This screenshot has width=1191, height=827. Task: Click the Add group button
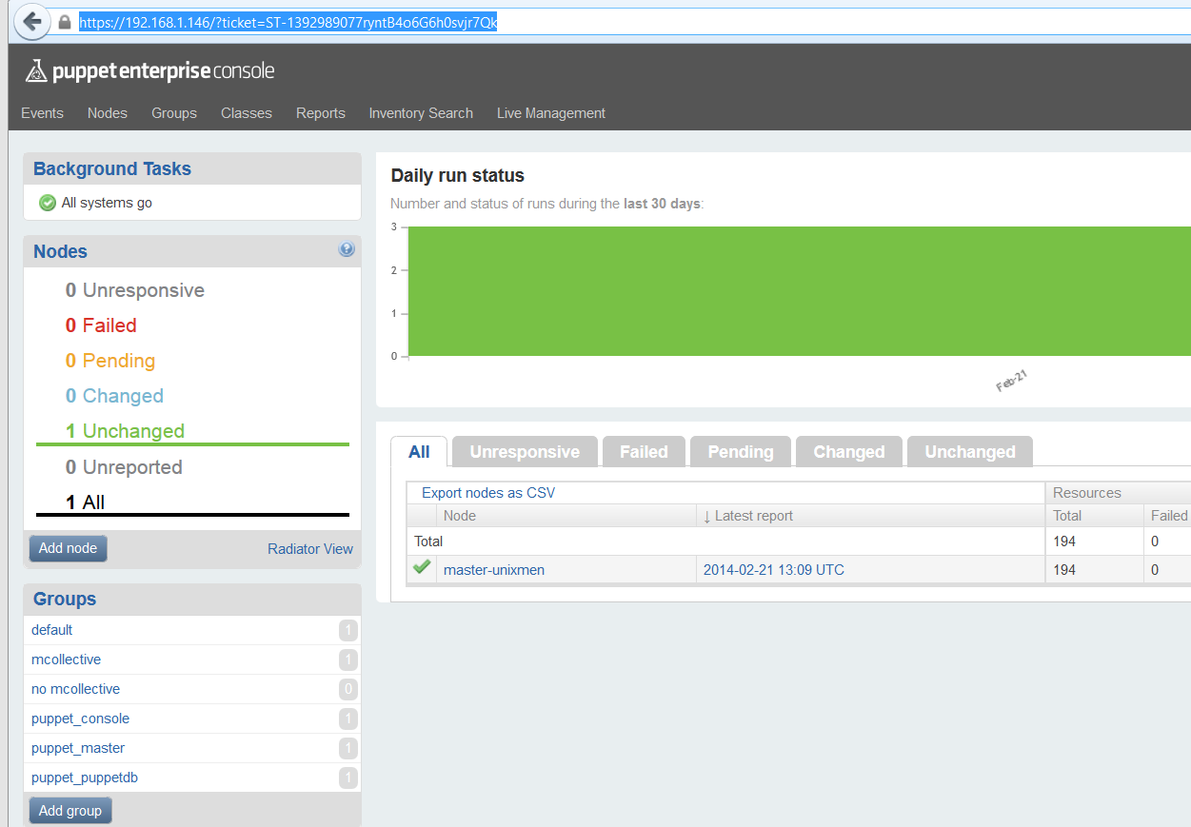pos(70,811)
